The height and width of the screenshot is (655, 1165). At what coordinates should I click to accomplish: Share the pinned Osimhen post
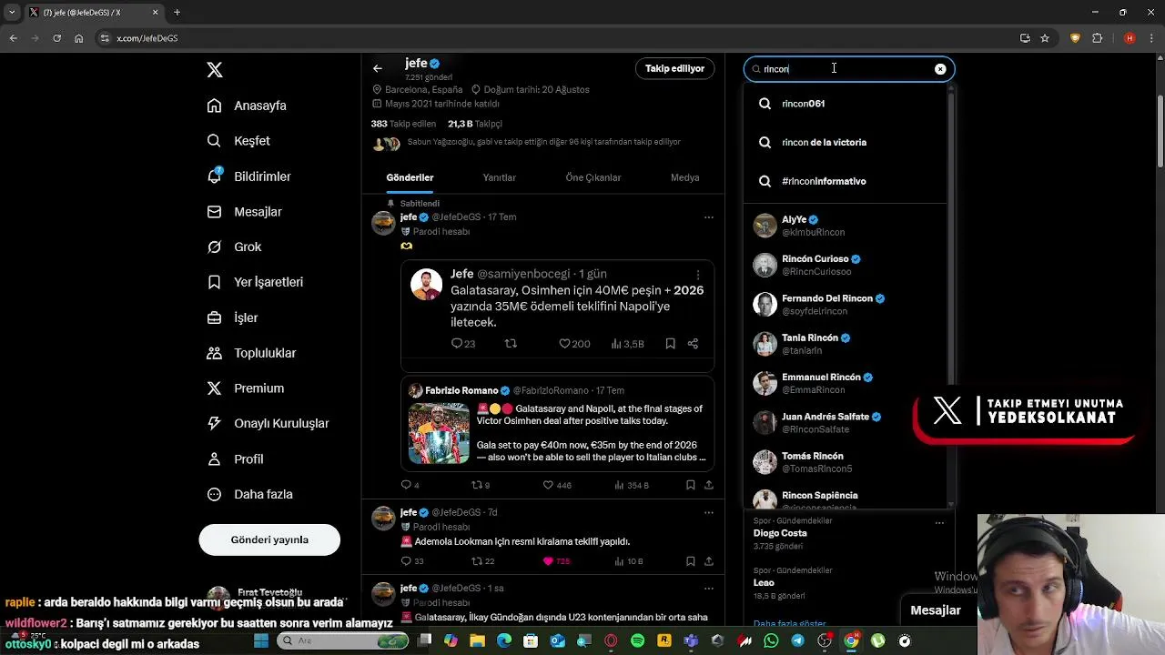(709, 485)
